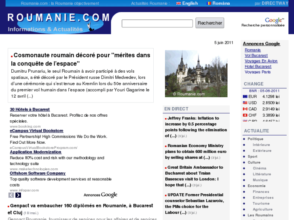Screen dimensions: 294x220
Task: Click the BNR : 05-06-2011 date line
Action: (x=264, y=91)
